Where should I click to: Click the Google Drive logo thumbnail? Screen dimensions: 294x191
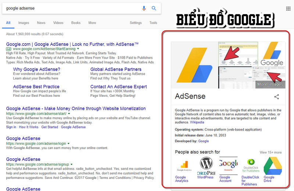[273, 166]
